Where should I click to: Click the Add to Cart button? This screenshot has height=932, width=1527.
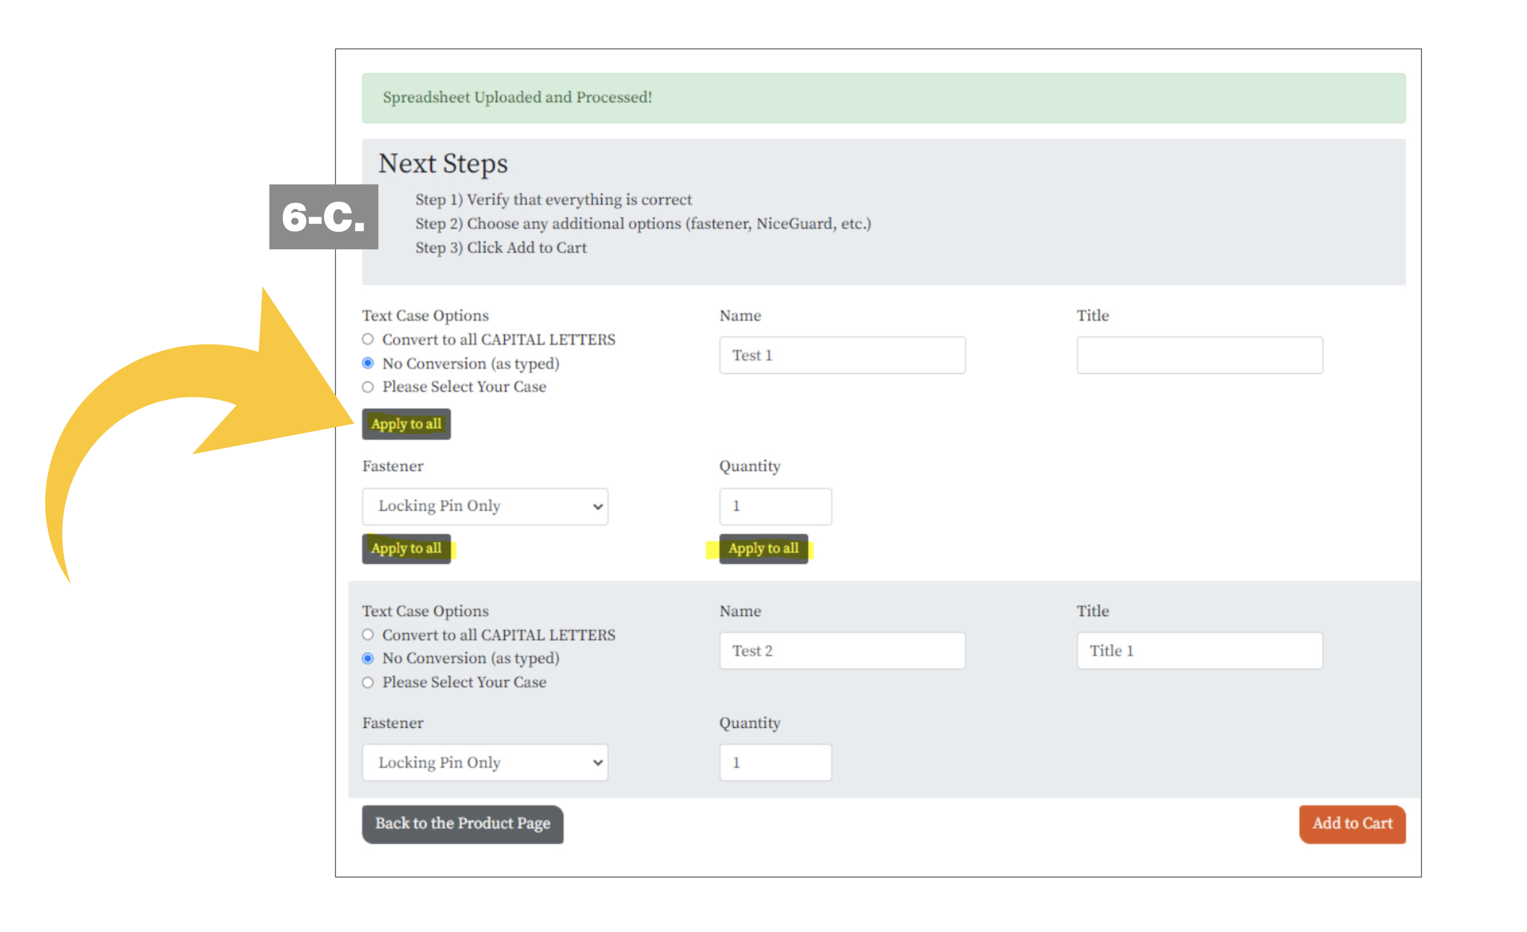tap(1352, 824)
